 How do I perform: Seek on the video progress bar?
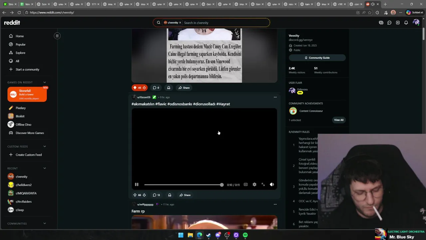pos(184,185)
